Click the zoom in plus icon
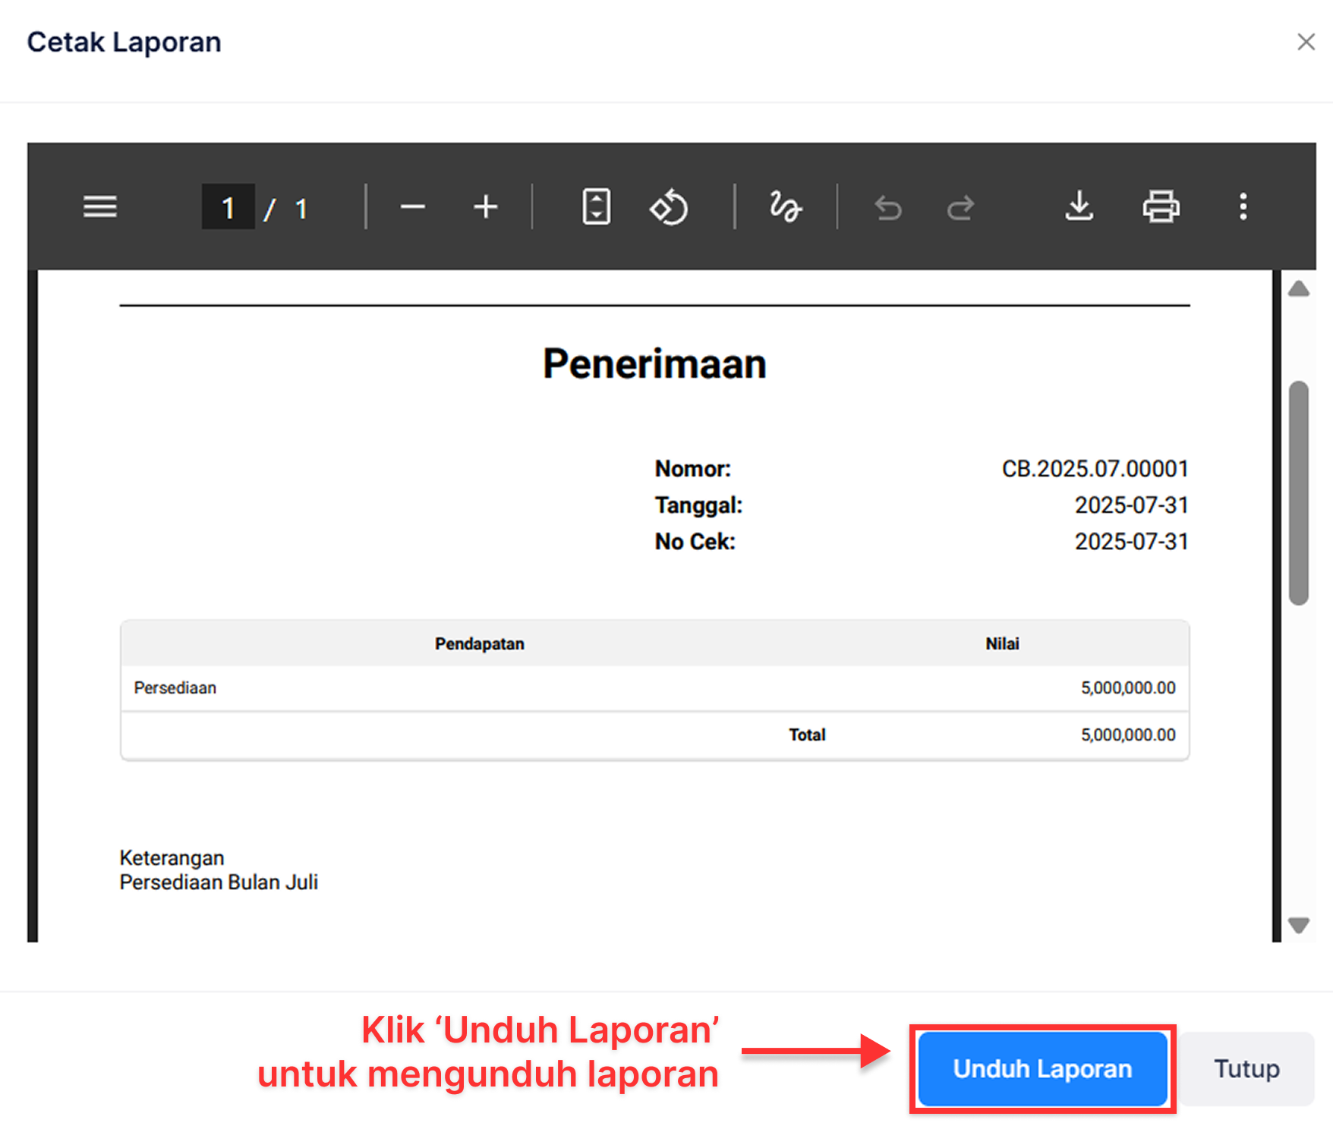This screenshot has height=1129, width=1333. 485,206
